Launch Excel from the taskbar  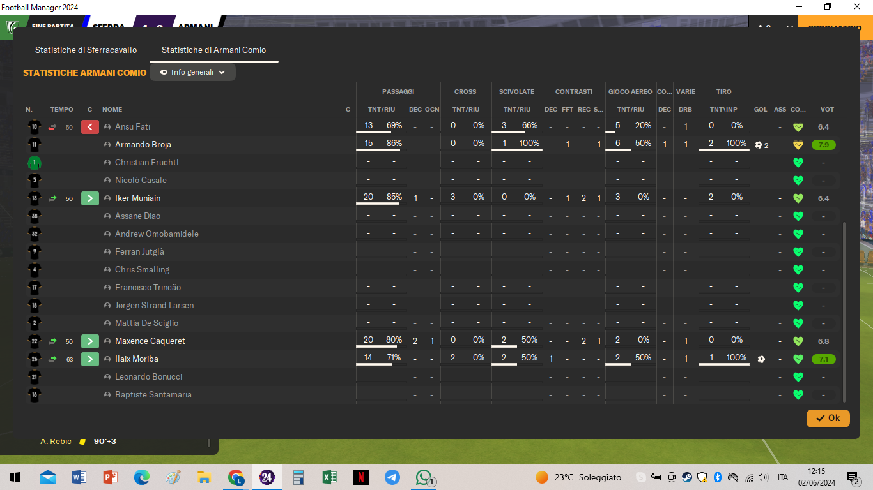tap(330, 477)
